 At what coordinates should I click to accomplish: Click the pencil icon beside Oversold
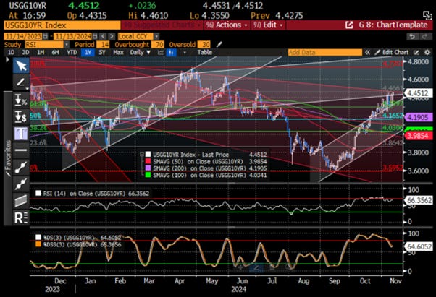[x=219, y=44]
